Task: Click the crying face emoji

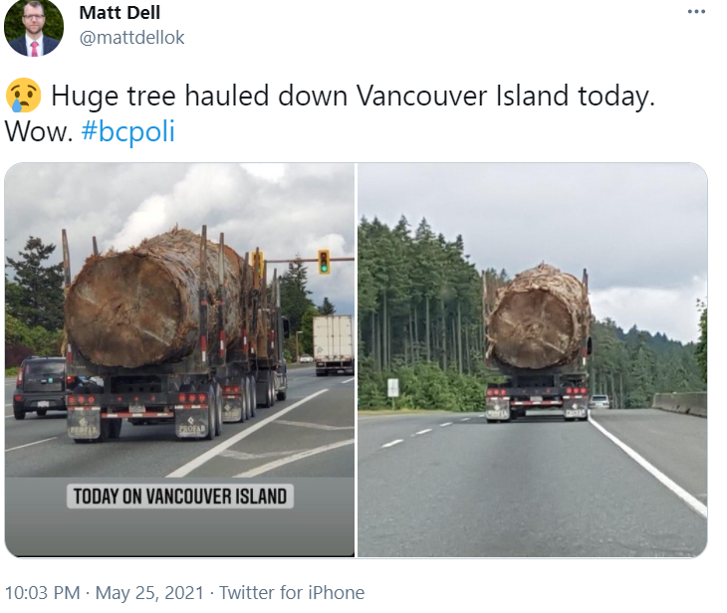Action: point(23,96)
